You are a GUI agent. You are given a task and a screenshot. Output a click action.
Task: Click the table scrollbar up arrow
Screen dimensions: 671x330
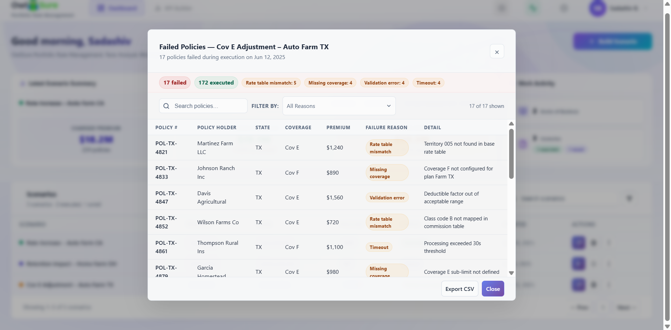511,124
